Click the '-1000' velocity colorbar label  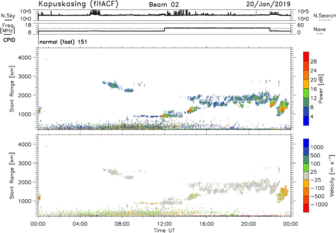[319, 204]
